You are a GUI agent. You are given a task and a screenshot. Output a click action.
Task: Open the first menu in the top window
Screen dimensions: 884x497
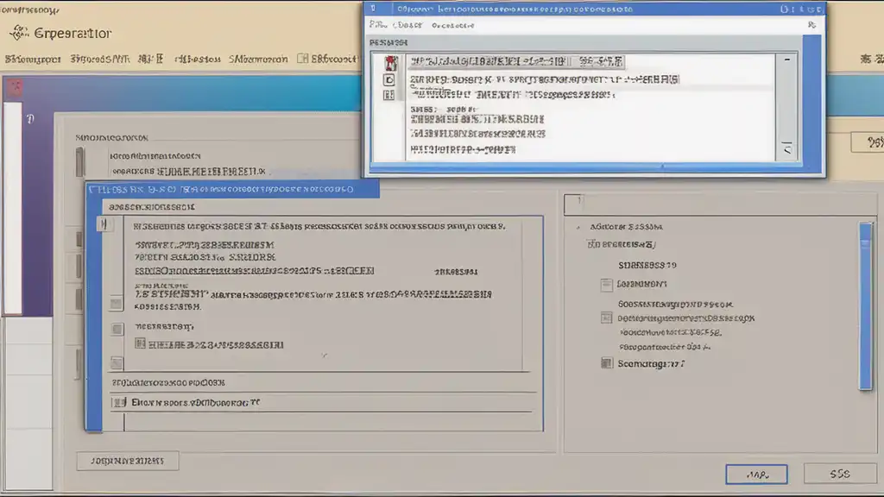378,25
